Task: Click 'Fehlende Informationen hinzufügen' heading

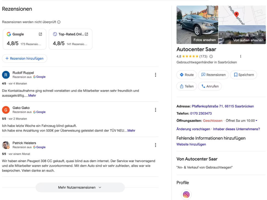Action: 211,138
